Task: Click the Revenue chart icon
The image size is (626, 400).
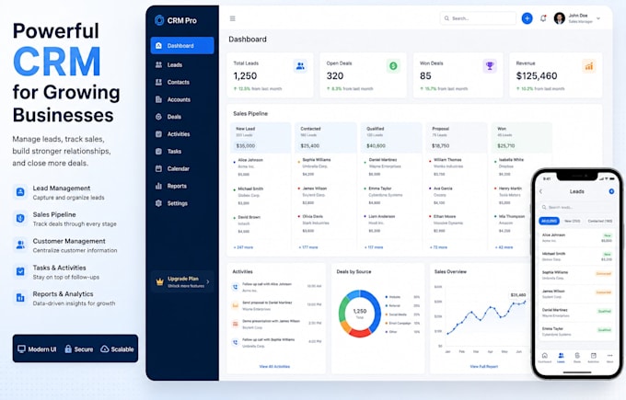Action: (589, 66)
